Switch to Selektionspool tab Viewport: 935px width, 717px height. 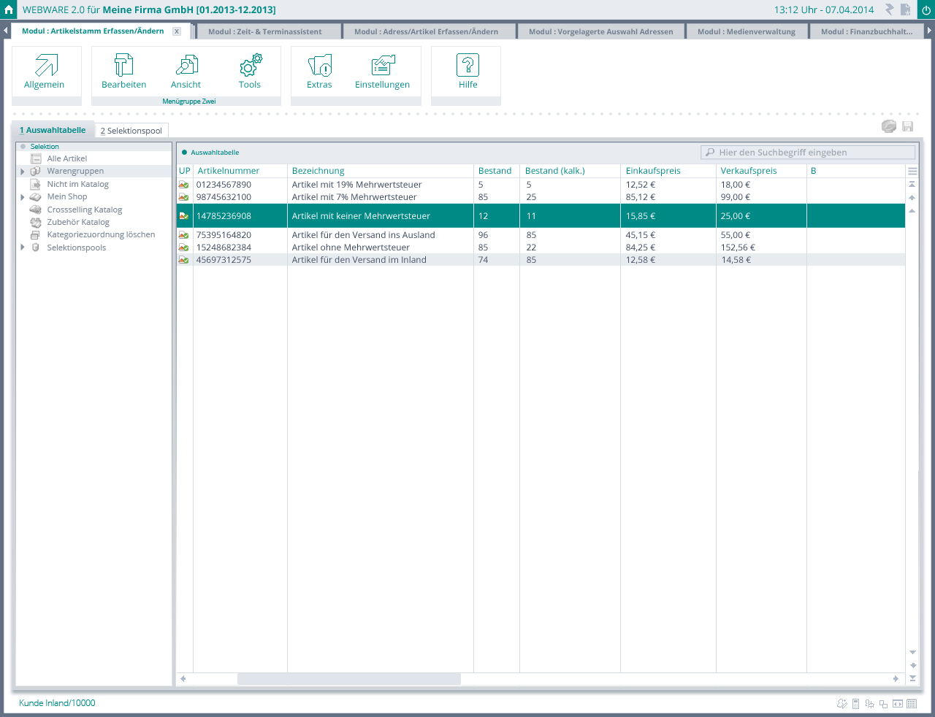tap(131, 131)
